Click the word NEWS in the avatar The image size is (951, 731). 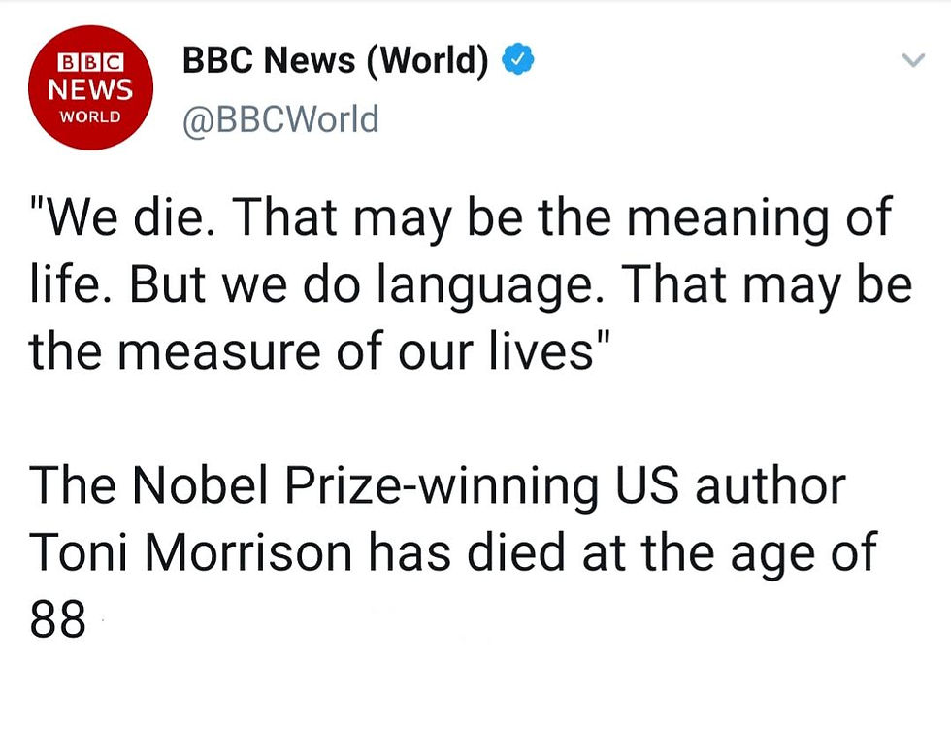(x=92, y=89)
